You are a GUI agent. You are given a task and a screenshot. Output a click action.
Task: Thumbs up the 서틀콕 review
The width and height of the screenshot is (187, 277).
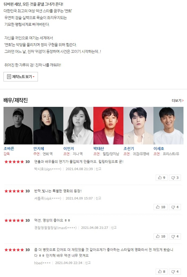click(160, 207)
